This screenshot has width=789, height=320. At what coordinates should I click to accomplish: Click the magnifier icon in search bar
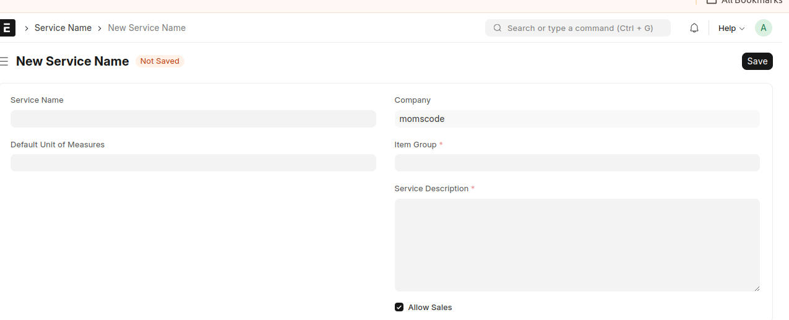pos(497,28)
